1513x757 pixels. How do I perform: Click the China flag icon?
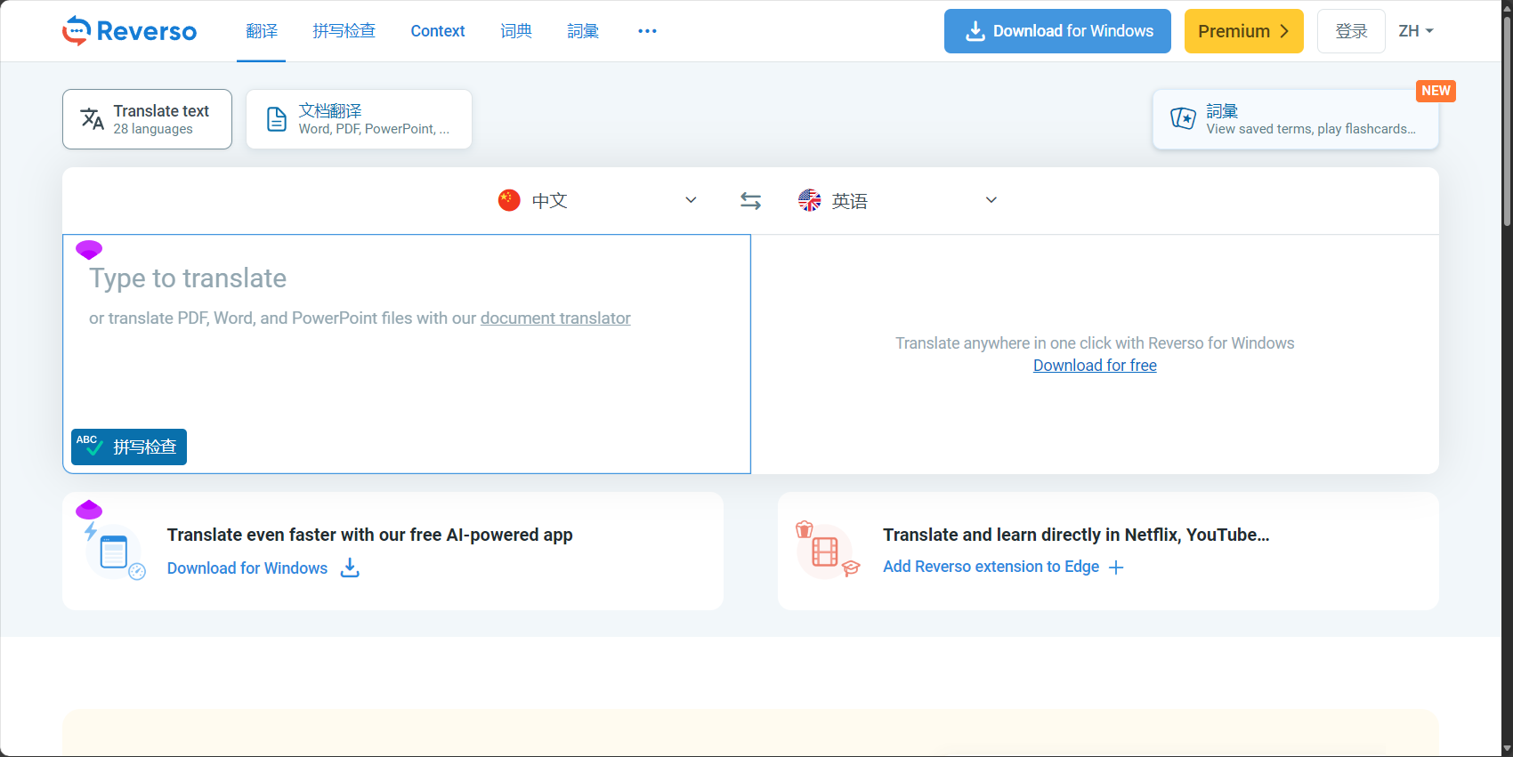coord(509,200)
